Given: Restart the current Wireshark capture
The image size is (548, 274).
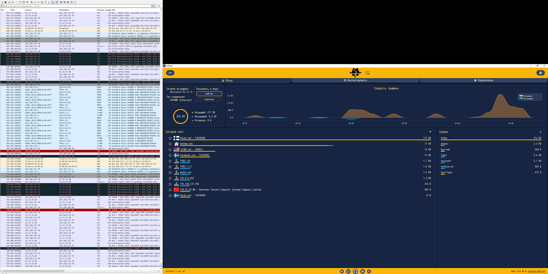Looking at the screenshot, I should point(9,2).
